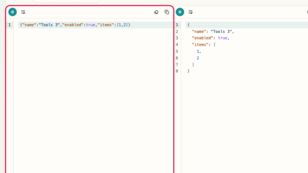Click the opening brace line in the output panel

[247, 25]
